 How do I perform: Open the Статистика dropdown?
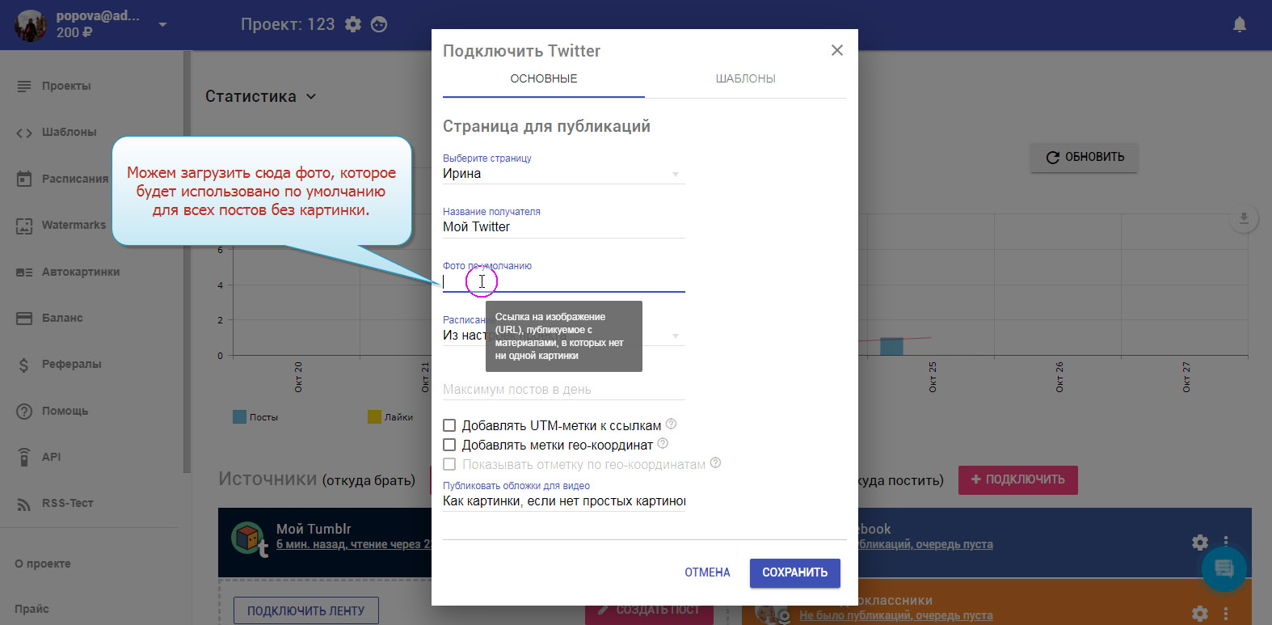pos(260,96)
